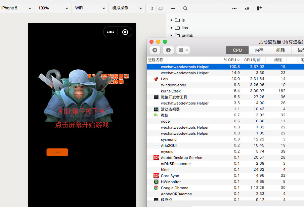
Task: Select wechatwebdevtools Helper row at 100.8% CPU
Action: (225, 67)
